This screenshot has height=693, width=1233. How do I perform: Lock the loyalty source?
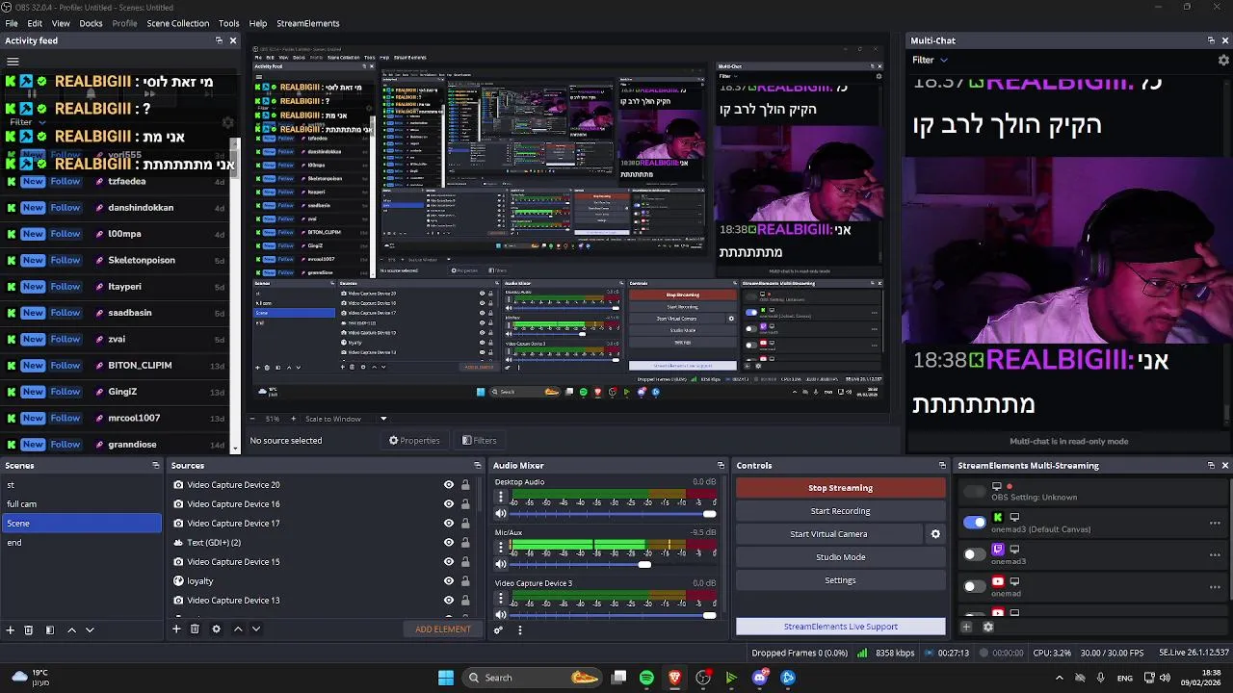(x=465, y=581)
